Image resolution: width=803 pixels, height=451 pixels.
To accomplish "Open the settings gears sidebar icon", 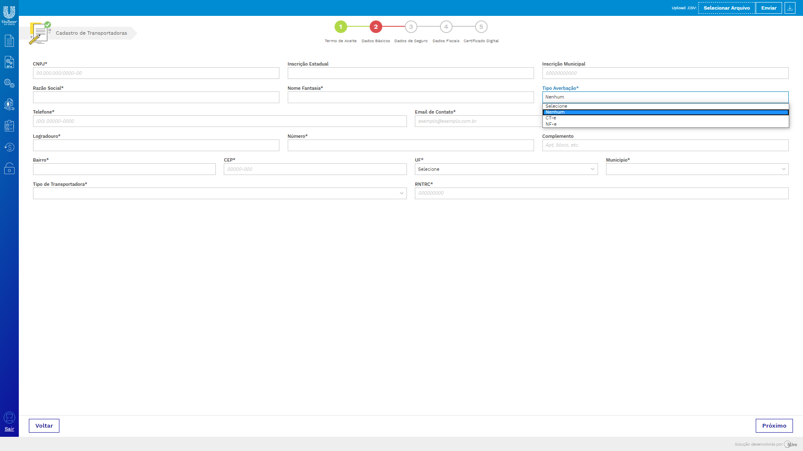I will click(x=9, y=83).
